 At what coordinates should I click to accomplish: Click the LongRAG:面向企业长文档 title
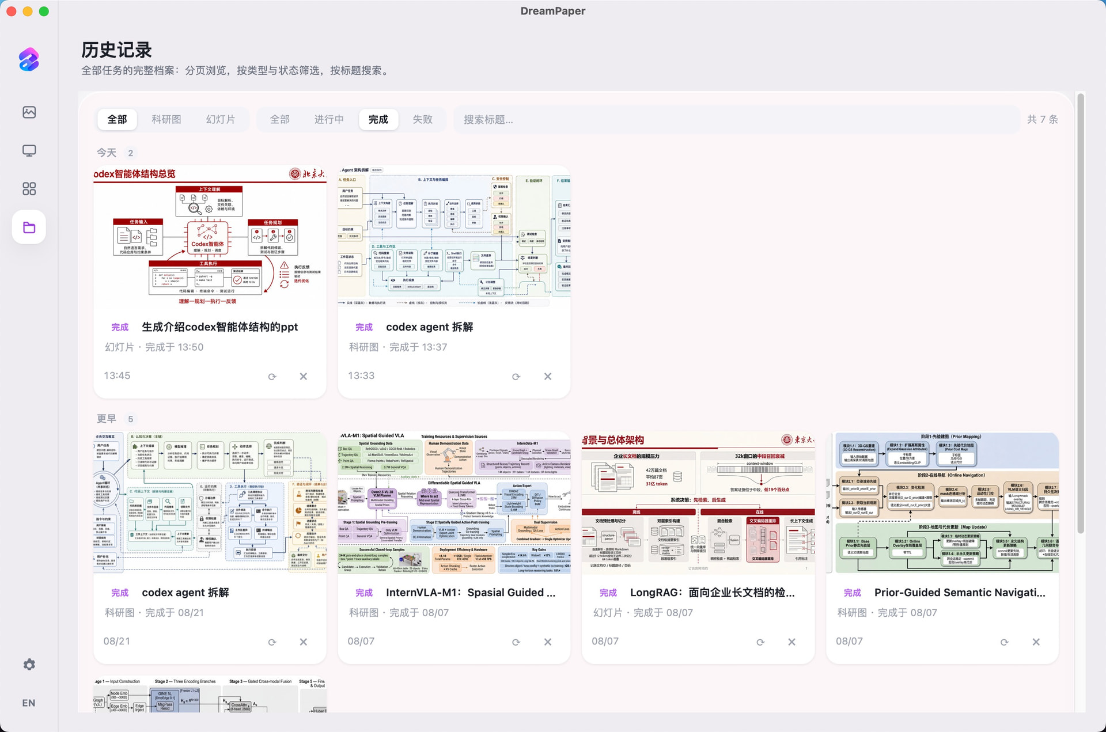click(713, 593)
